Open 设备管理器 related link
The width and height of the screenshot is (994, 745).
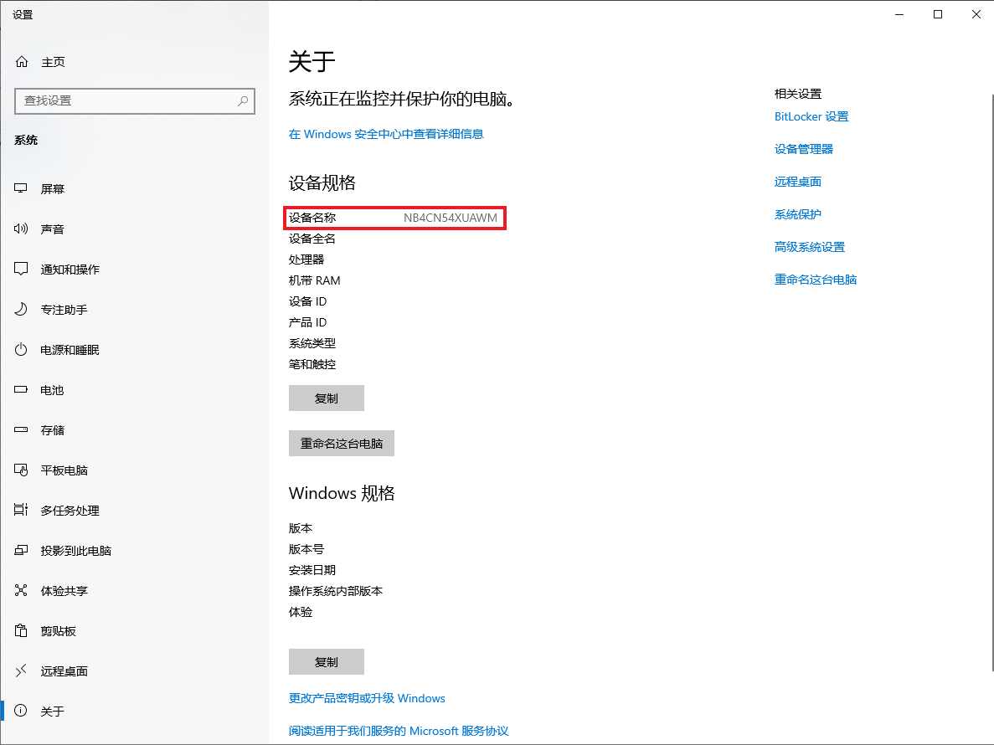pos(804,149)
